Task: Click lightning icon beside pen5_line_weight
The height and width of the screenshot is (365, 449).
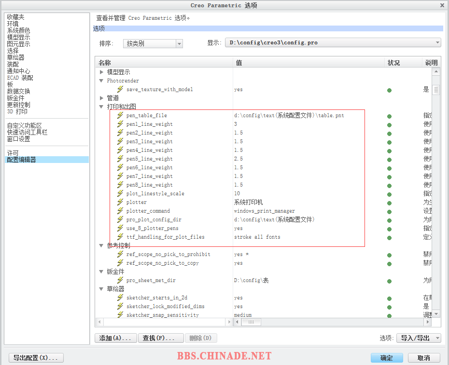Action: pos(120,159)
